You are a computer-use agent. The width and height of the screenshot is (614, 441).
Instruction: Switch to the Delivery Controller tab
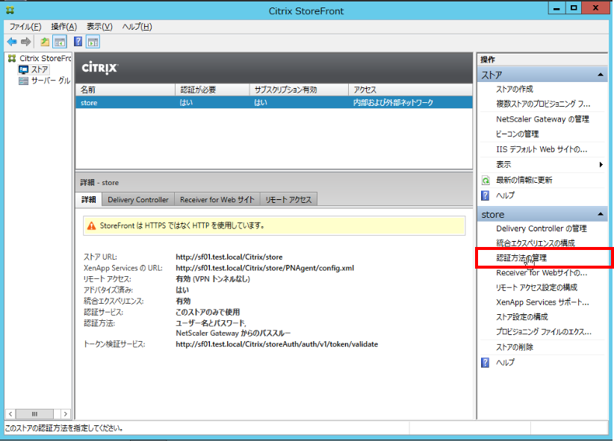click(x=138, y=199)
